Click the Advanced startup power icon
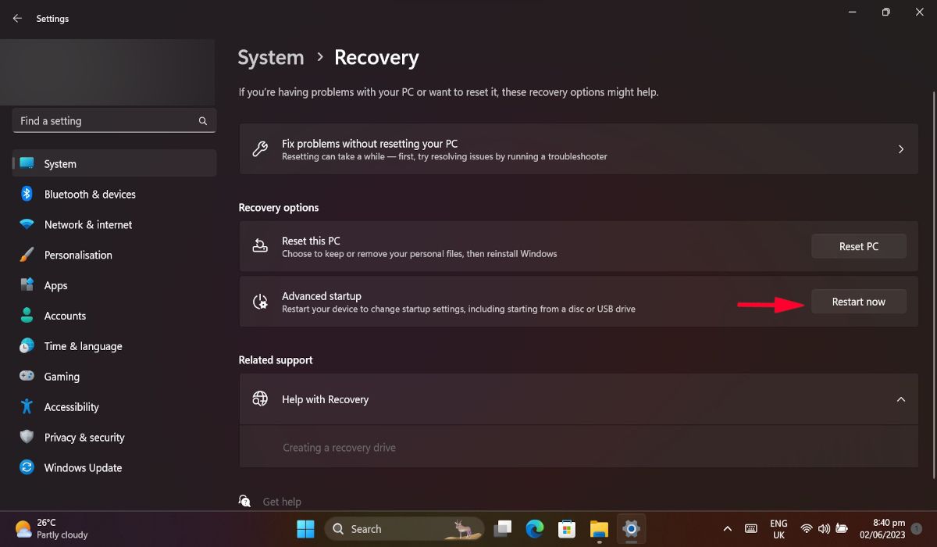Screen dimensions: 937x547 [260, 301]
